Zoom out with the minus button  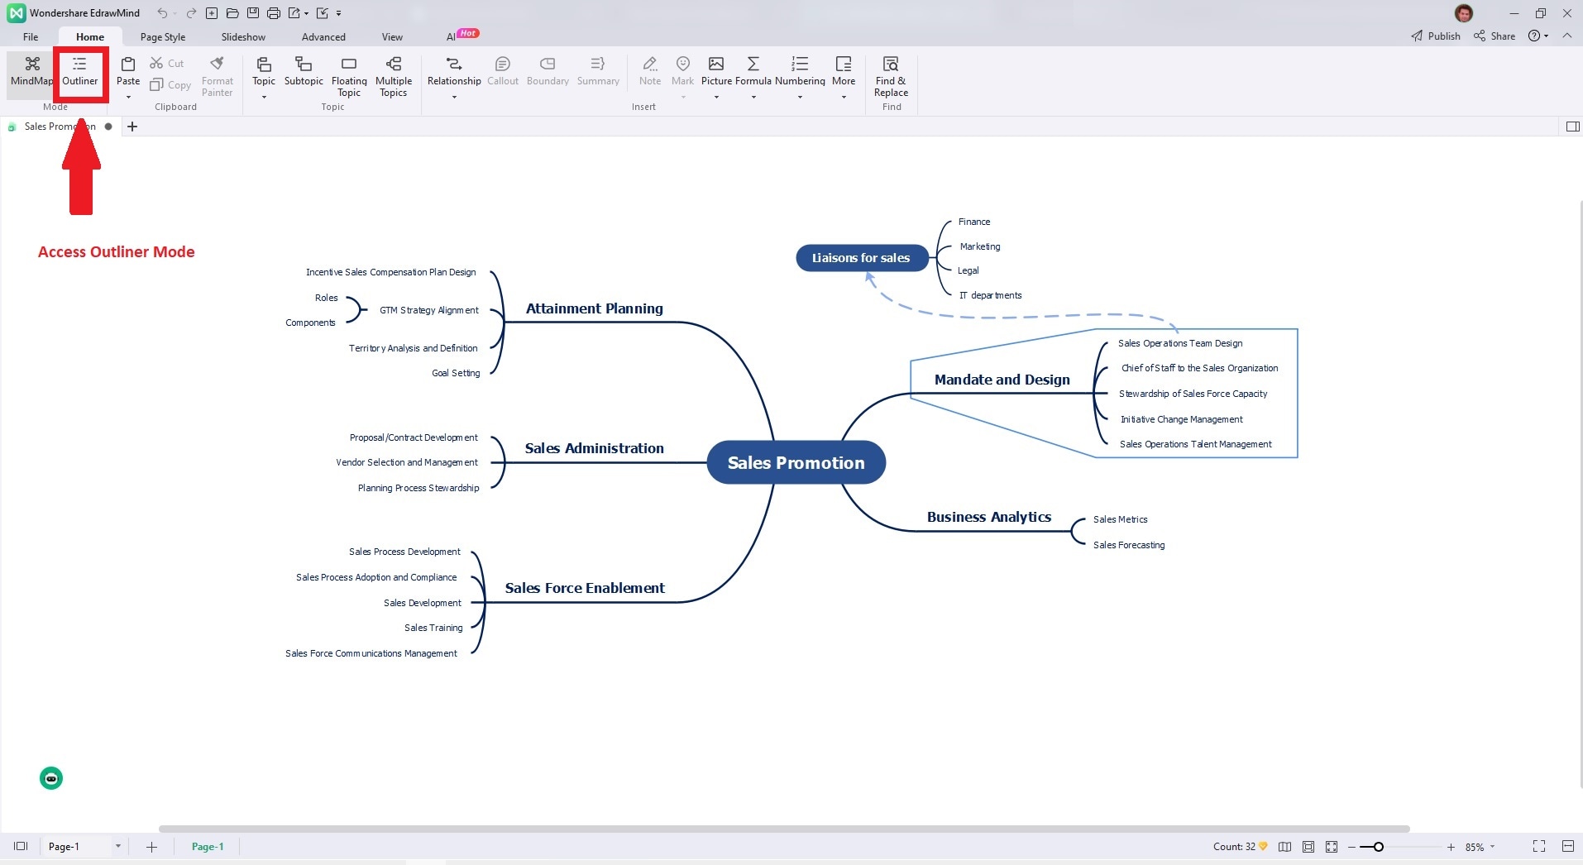tap(1352, 847)
